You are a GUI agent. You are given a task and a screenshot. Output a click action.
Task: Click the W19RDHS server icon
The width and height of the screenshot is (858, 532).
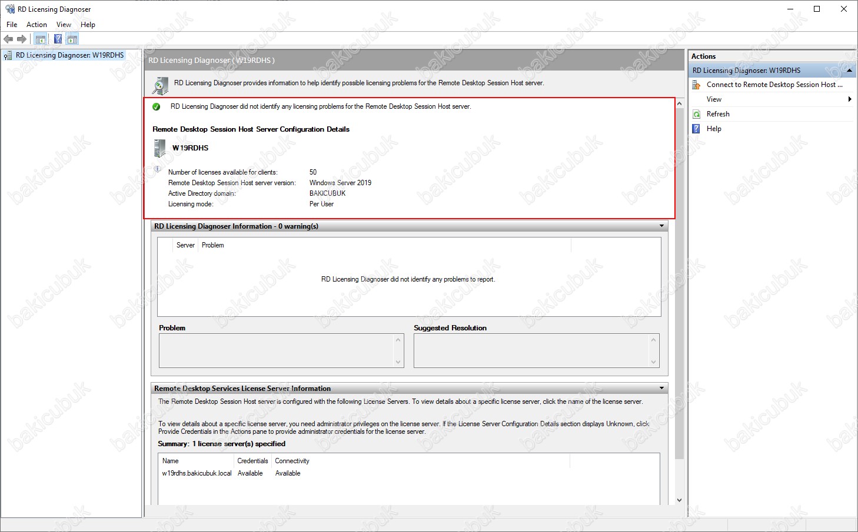point(159,148)
